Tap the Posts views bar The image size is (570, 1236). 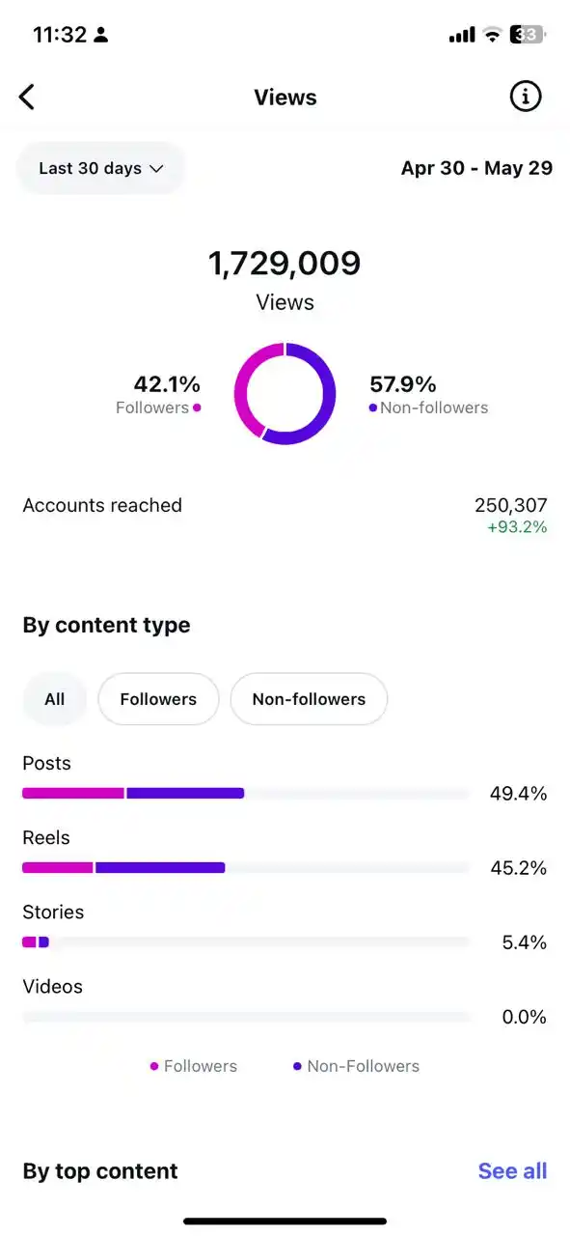pos(246,794)
